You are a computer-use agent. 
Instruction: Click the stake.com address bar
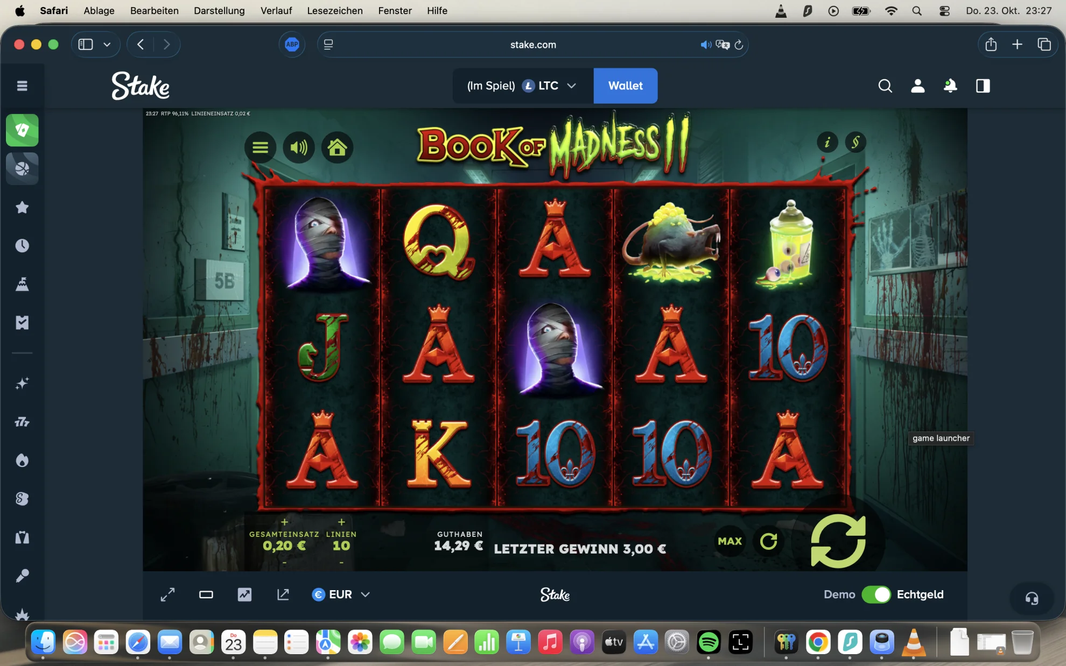click(533, 45)
